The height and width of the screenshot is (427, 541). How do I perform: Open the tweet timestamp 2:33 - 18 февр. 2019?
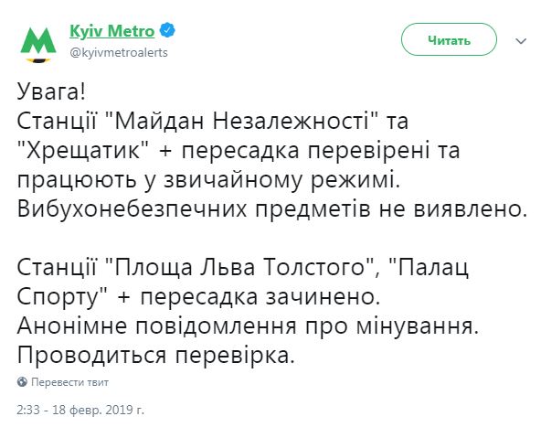click(x=80, y=410)
